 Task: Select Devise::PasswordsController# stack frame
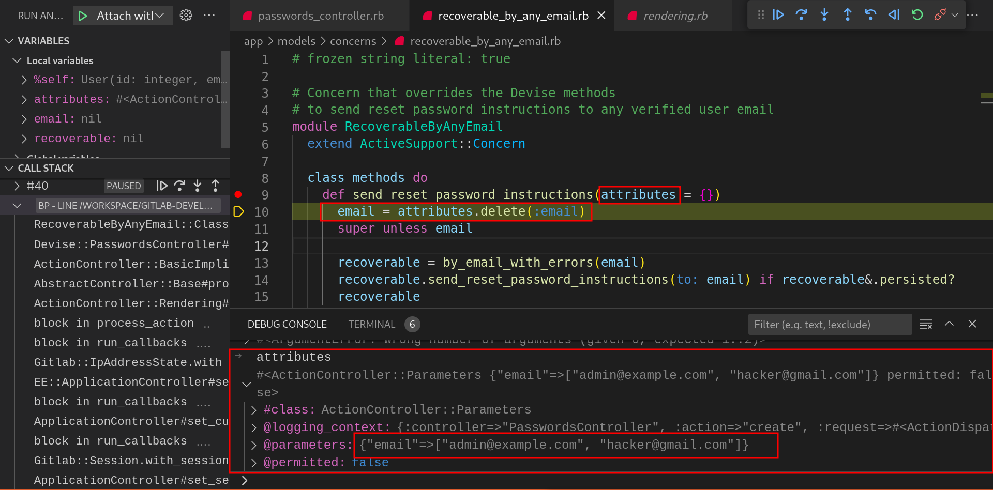pos(131,244)
